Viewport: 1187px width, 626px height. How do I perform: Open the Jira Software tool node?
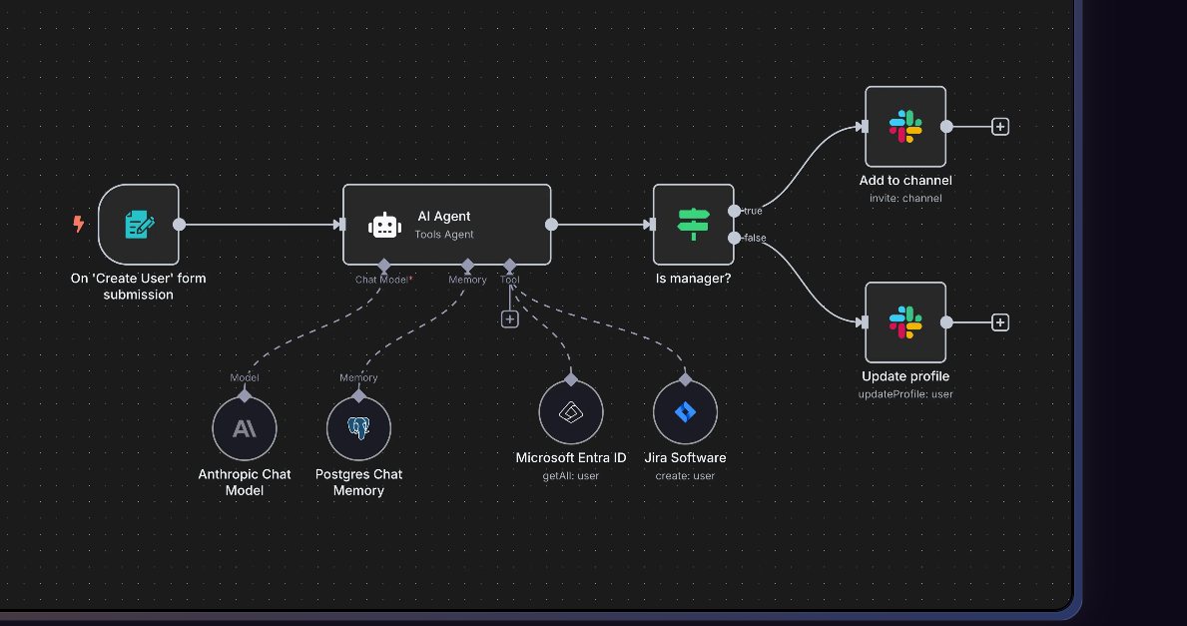point(685,412)
